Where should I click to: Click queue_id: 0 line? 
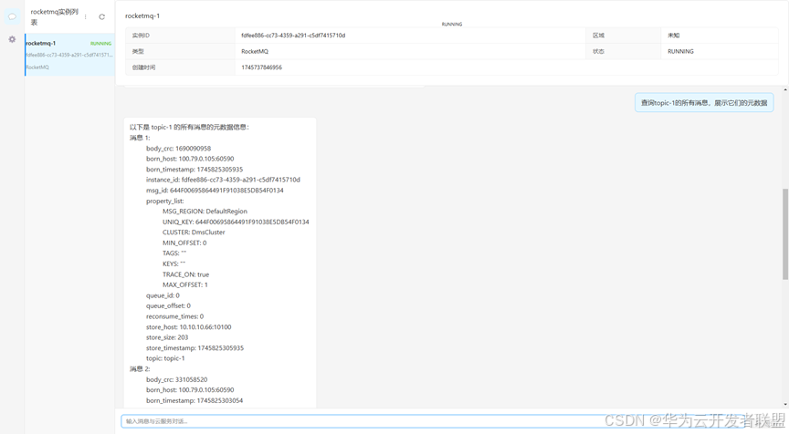163,295
